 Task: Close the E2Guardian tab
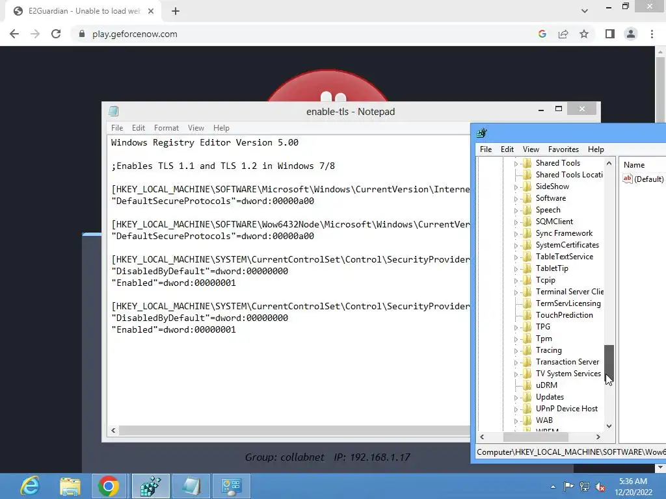[151, 12]
